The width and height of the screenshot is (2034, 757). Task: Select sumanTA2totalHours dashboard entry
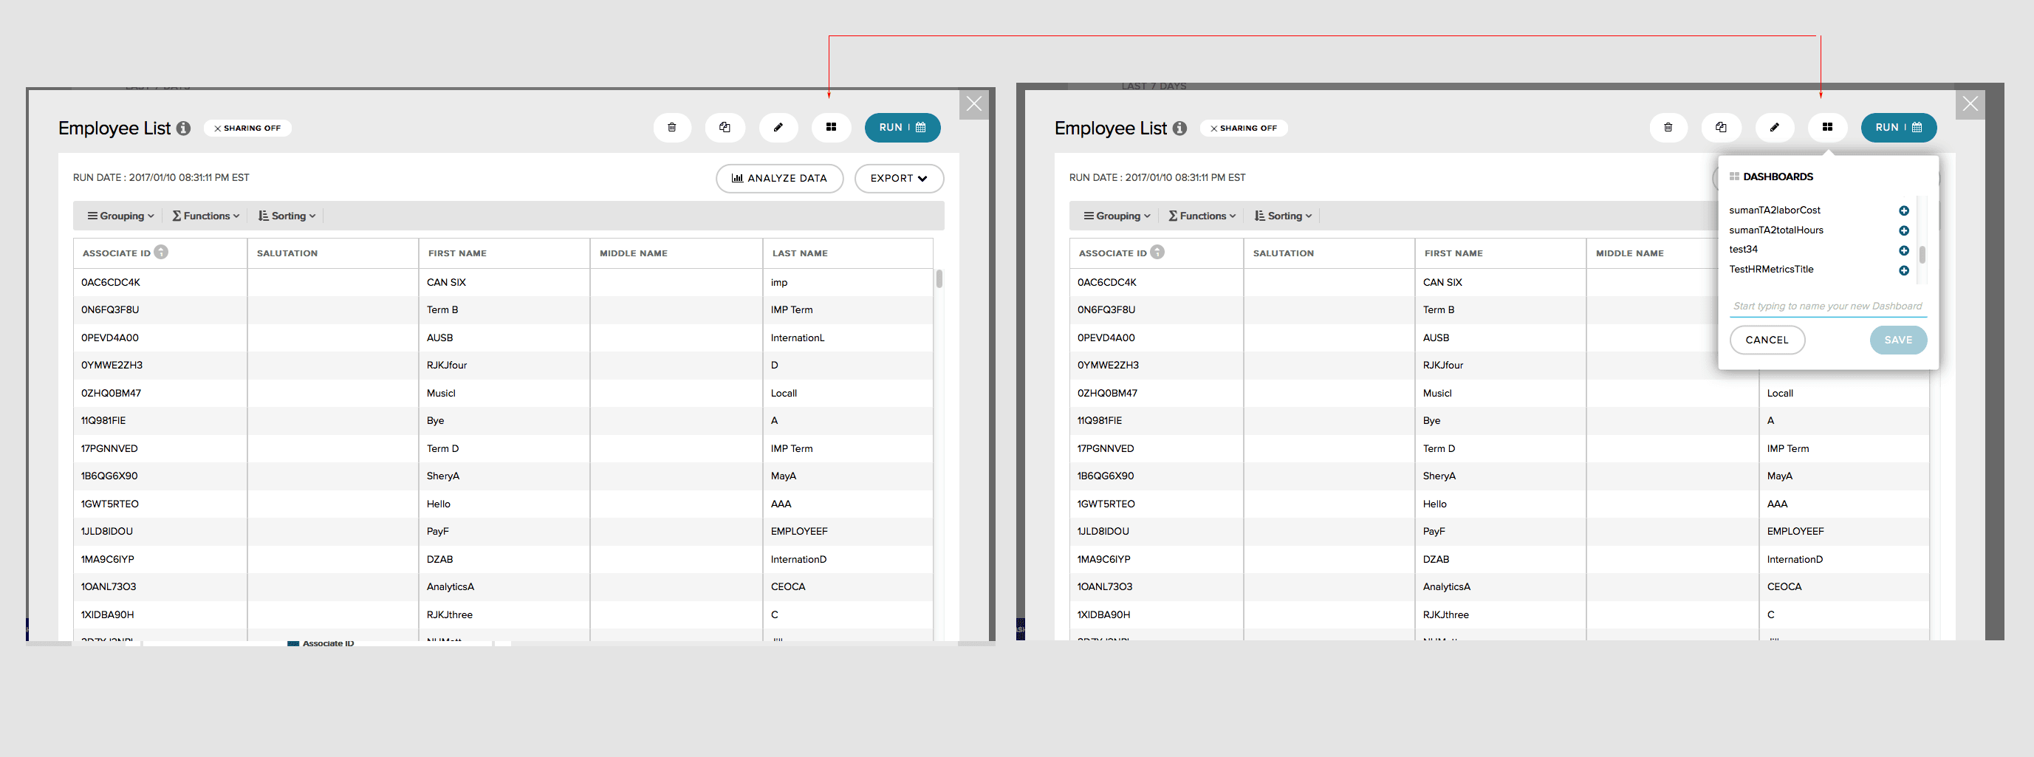coord(1776,230)
